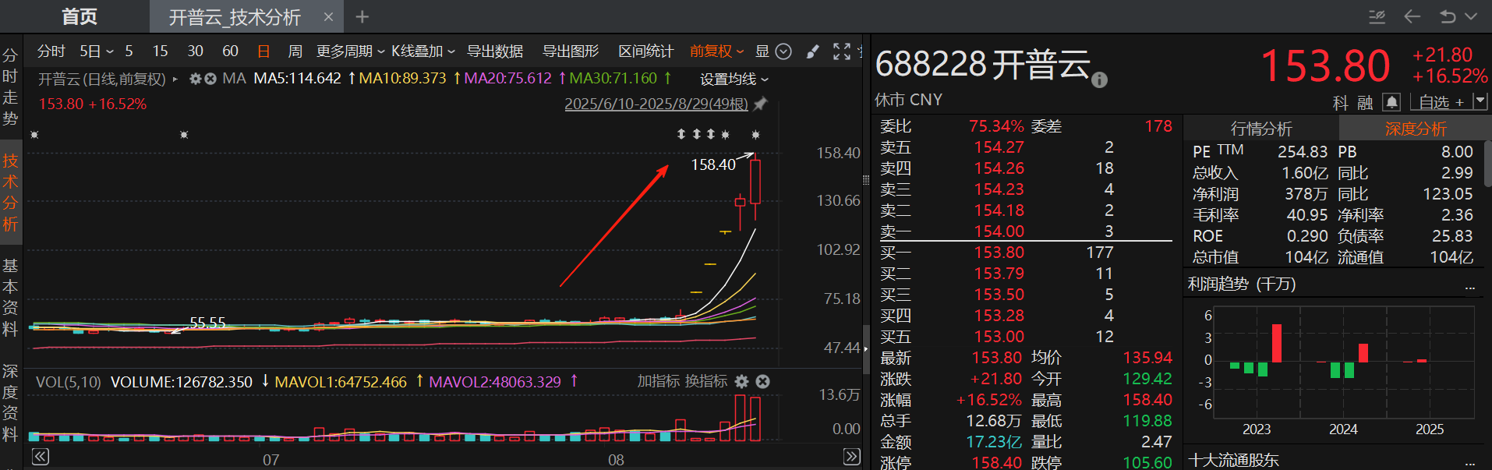The image size is (1492, 470).
Task: Remove the MA indicator with X icon
Action: click(x=210, y=79)
